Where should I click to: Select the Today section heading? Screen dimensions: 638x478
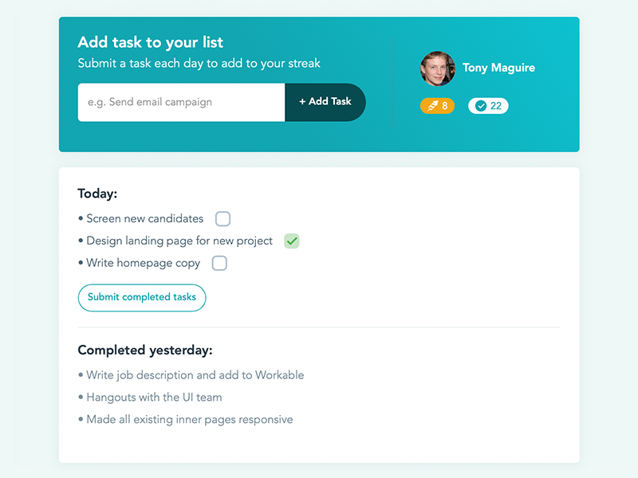click(x=97, y=194)
